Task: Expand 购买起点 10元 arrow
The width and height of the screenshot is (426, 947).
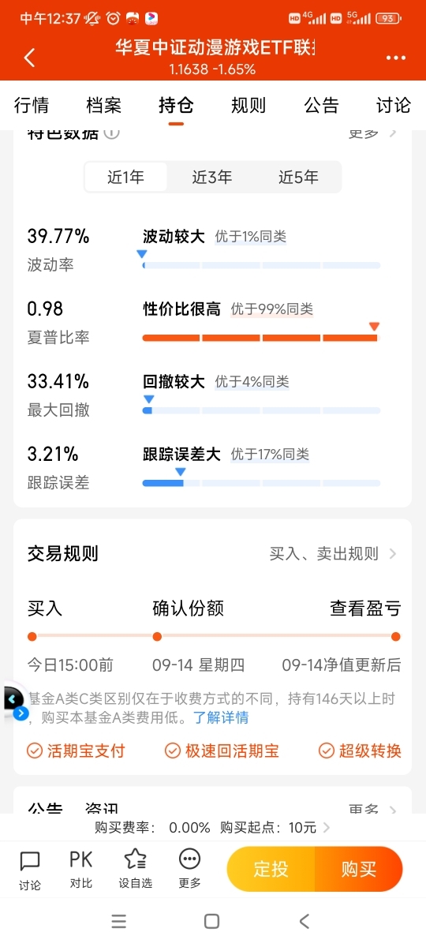Action: [327, 828]
